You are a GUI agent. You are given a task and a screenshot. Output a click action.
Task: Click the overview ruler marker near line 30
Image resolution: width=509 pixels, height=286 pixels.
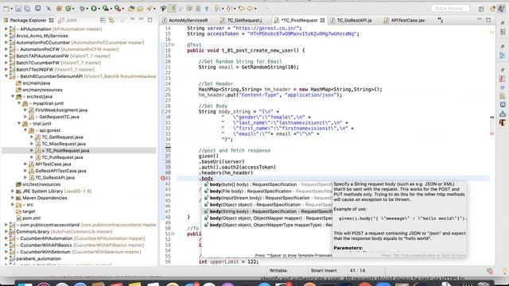tap(492, 117)
